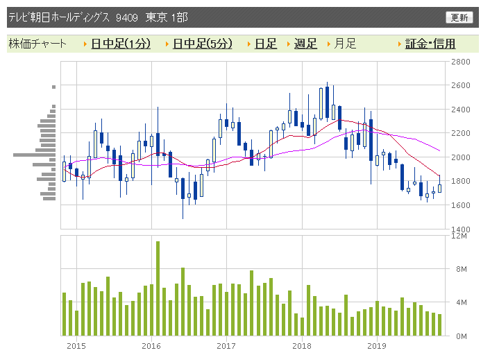Click the orange arrow before 日中足(5分)

coord(167,44)
